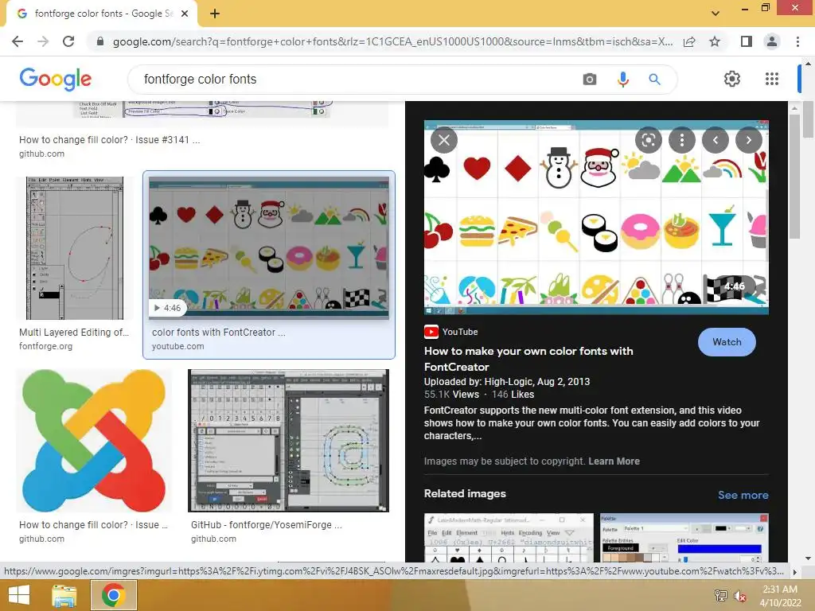This screenshot has height=611, width=815.
Task: Go back to the previous page
Action: (18, 41)
